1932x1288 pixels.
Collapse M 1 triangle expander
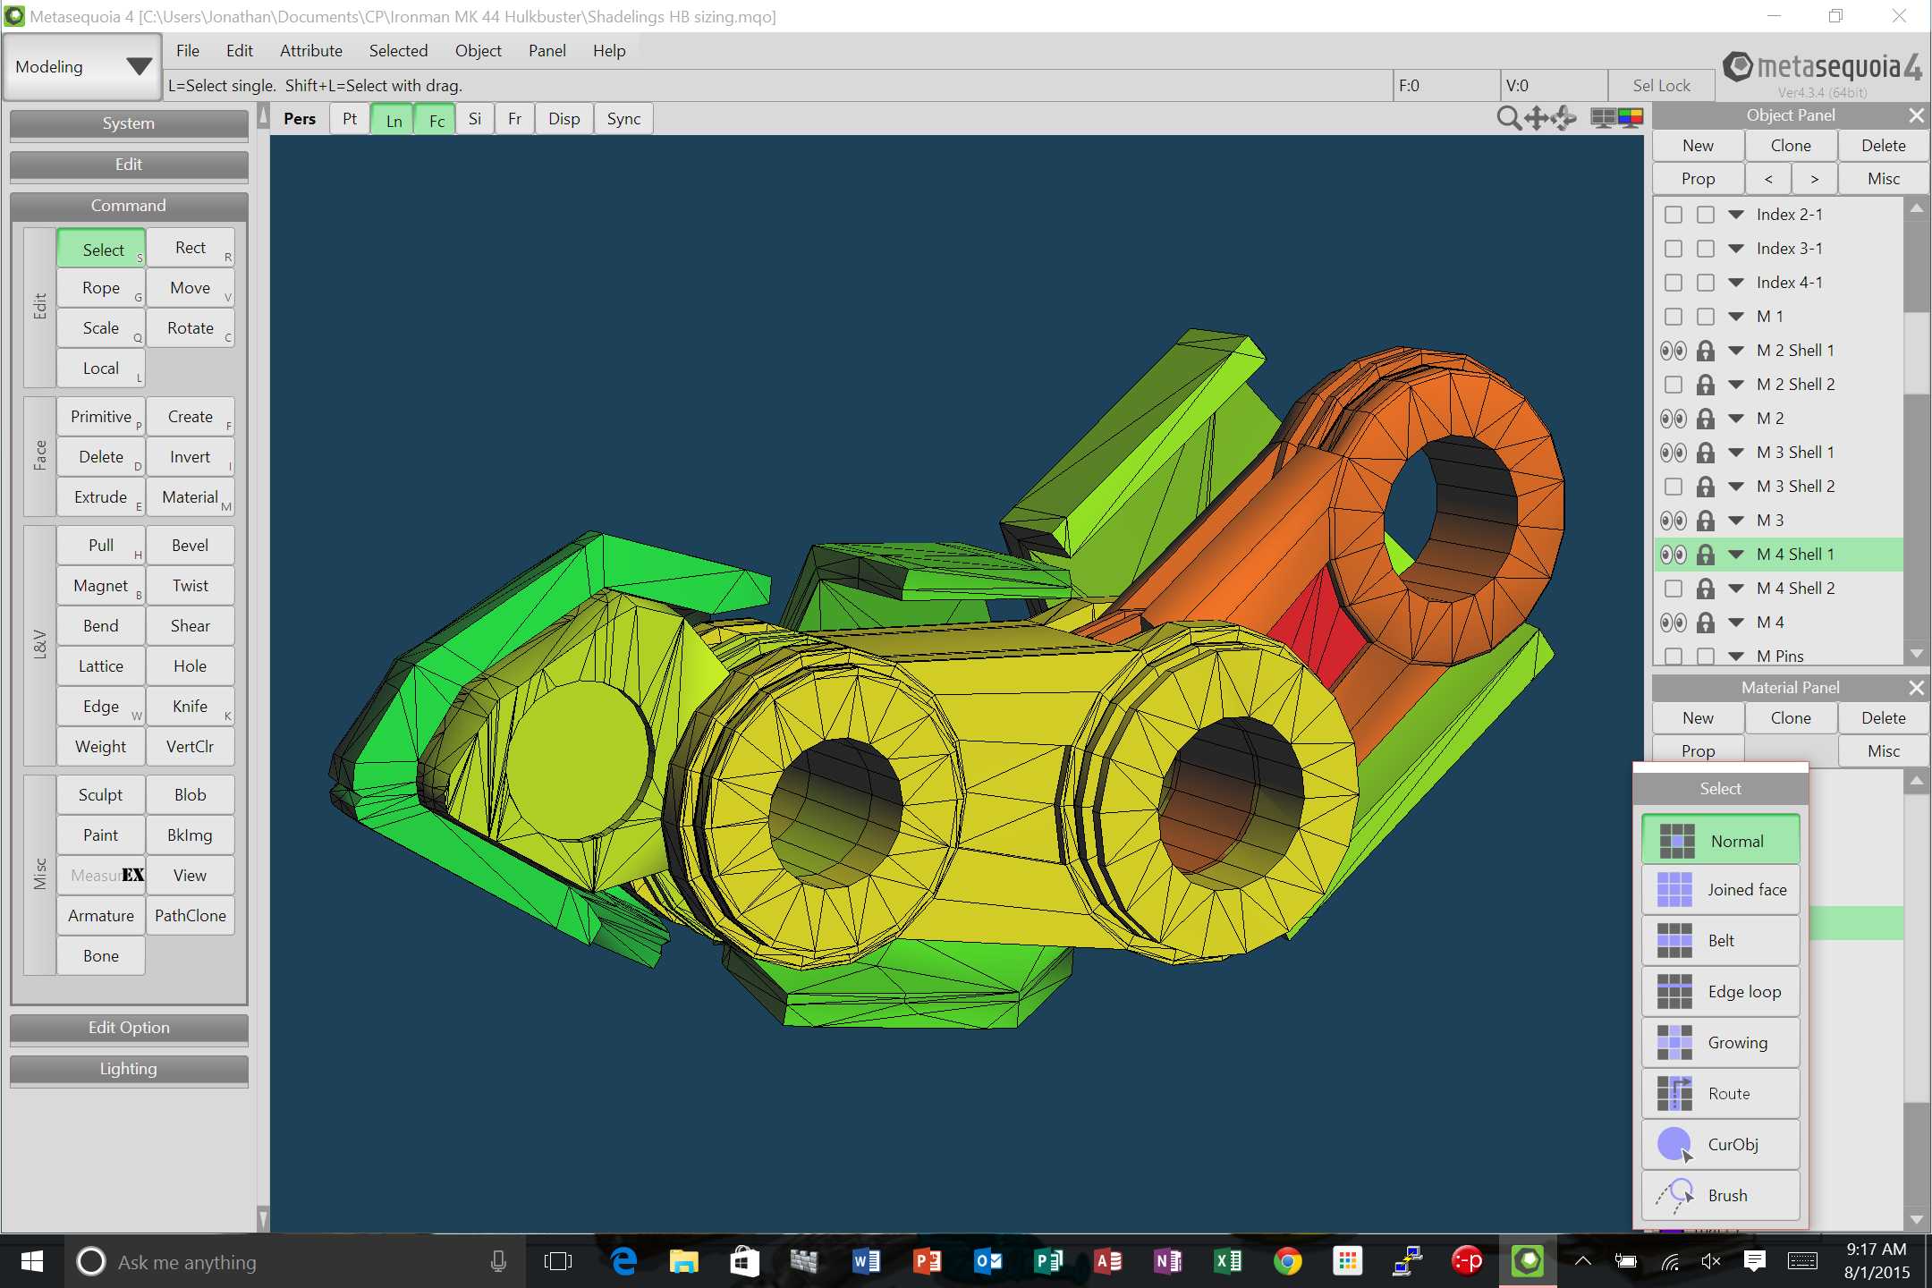coord(1736,317)
